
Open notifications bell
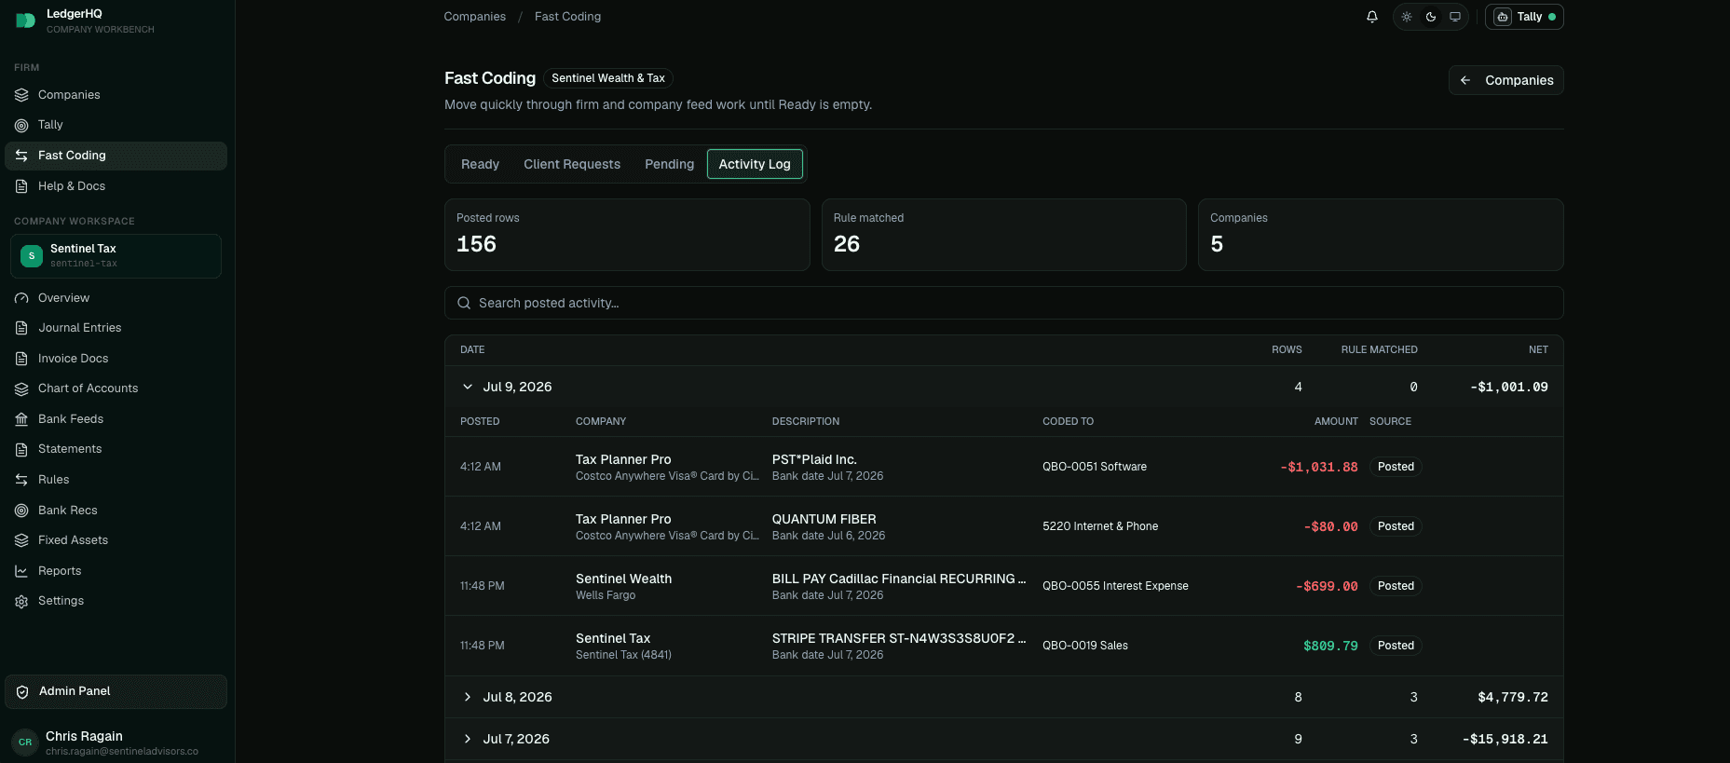[x=1372, y=17]
